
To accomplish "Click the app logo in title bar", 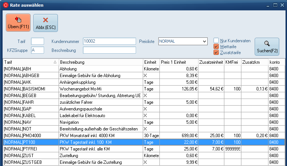I will pos(5,5).
